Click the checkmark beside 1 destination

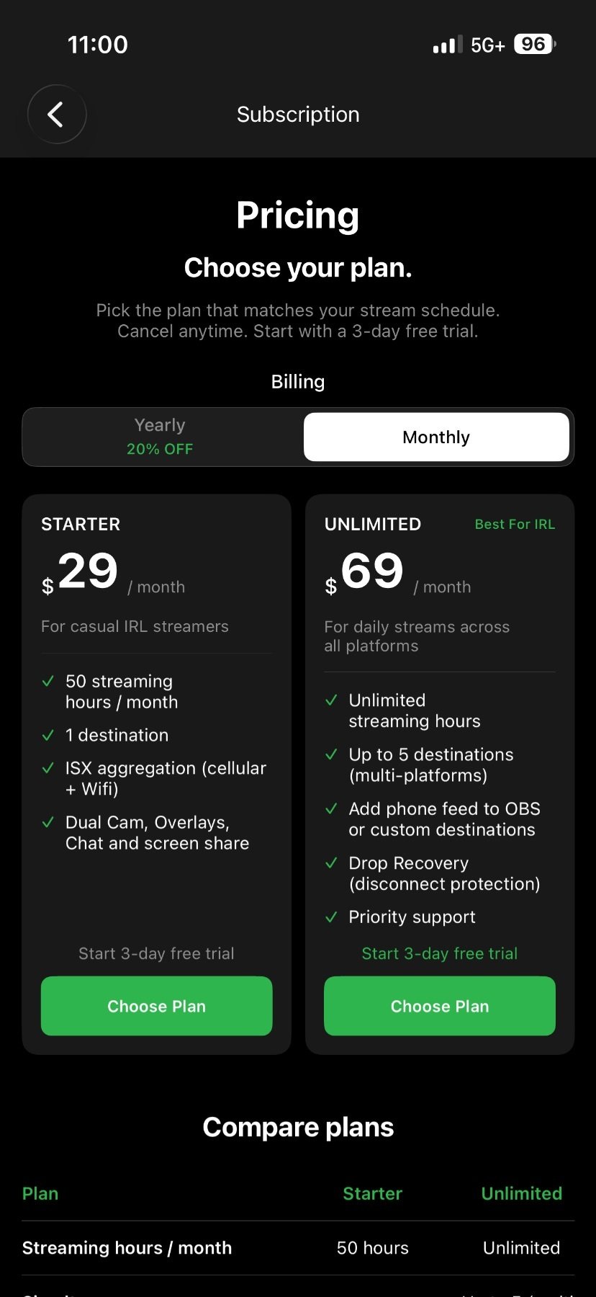point(49,735)
